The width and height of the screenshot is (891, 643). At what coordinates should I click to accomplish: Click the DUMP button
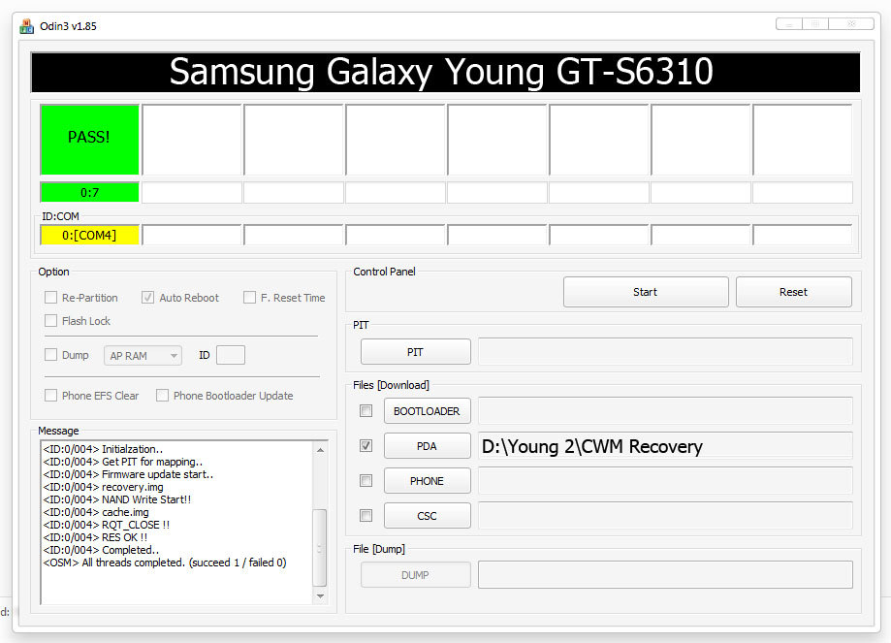point(415,575)
